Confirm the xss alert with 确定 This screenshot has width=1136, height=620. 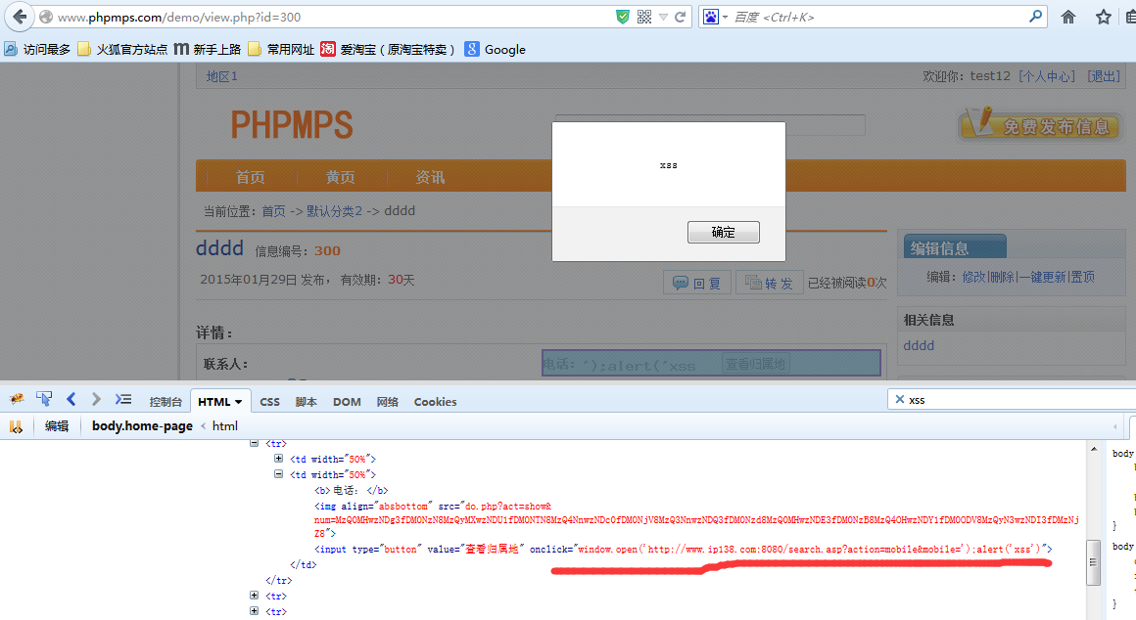coord(723,232)
